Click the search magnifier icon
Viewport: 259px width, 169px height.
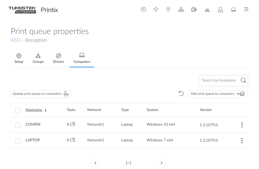point(243,81)
